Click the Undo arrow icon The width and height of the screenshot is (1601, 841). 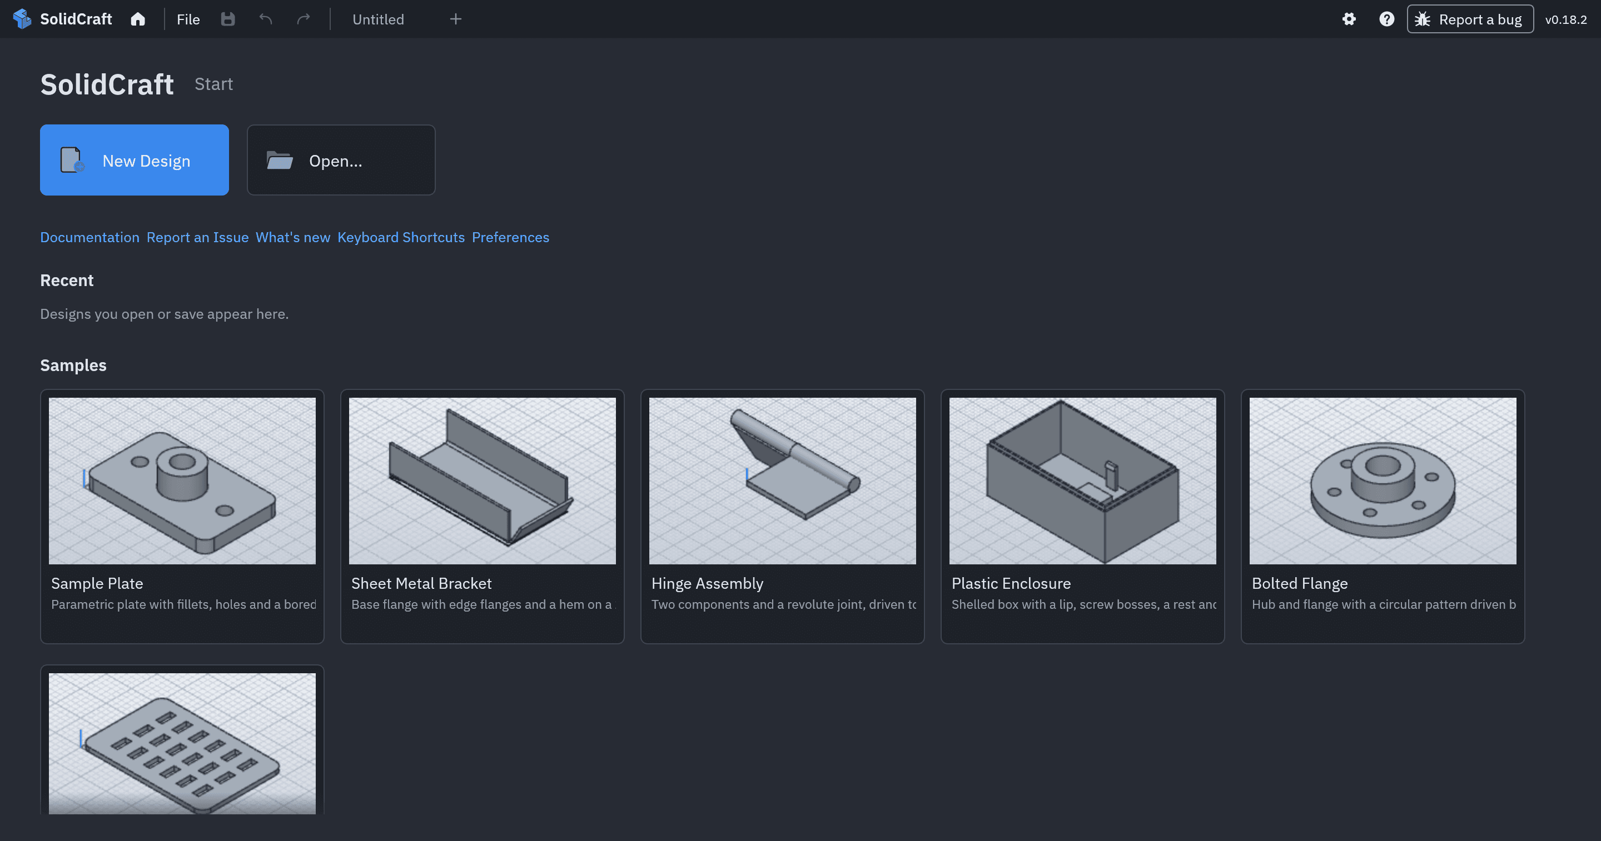point(266,19)
